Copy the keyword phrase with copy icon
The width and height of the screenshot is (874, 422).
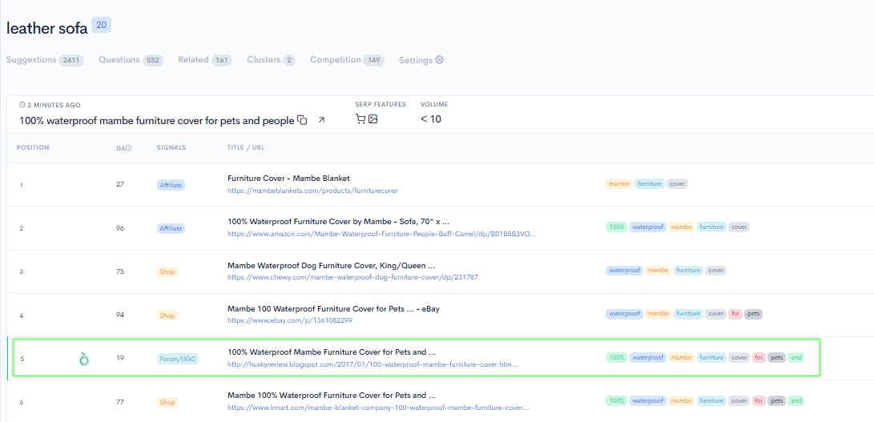tap(302, 120)
